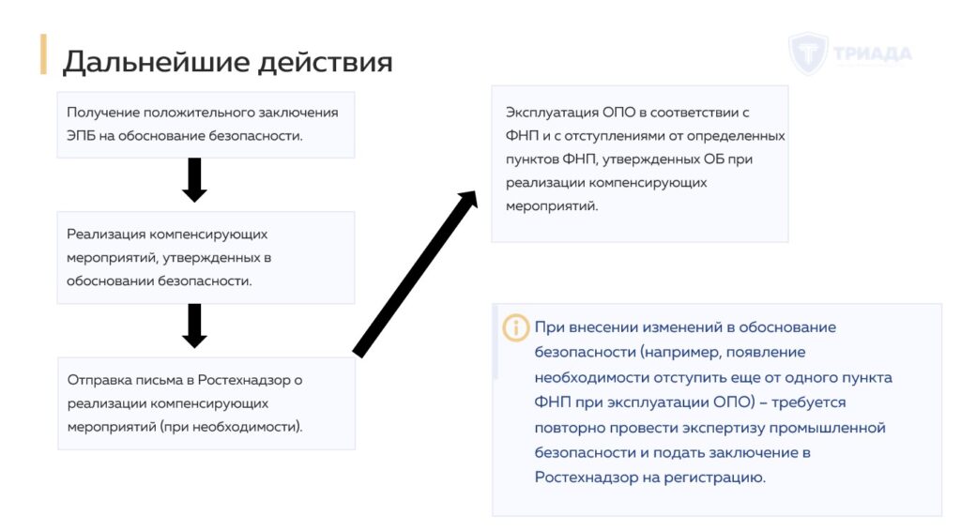The width and height of the screenshot is (961, 531).
Task: Click the orange info icon in the note box
Action: pos(515,327)
